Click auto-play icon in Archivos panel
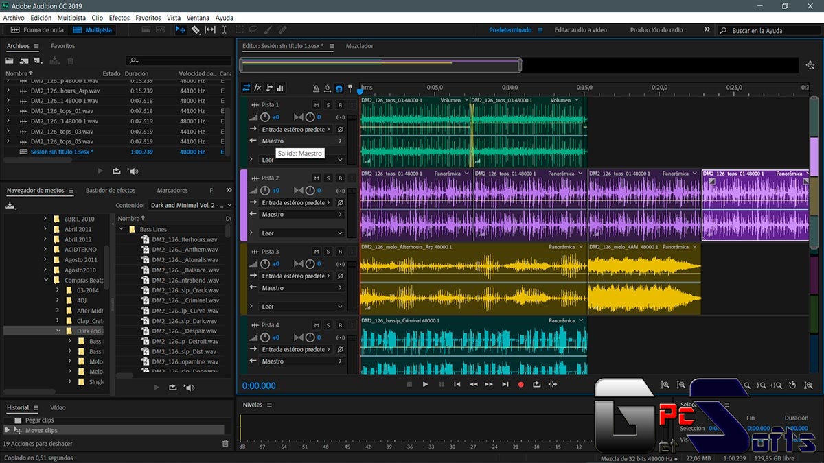 [x=133, y=171]
